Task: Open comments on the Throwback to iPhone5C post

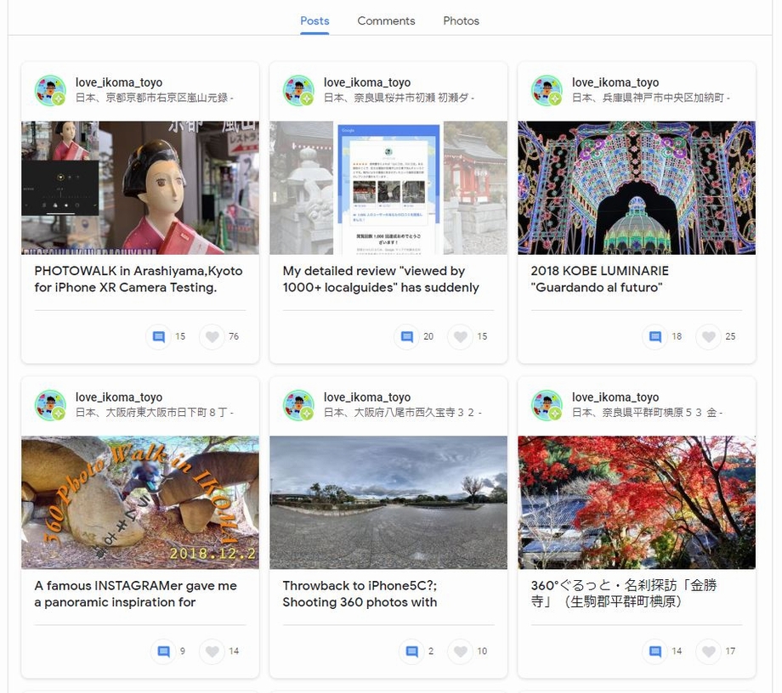Action: pos(411,651)
